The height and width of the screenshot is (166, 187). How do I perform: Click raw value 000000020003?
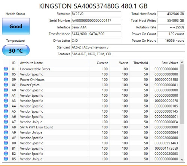166,154
